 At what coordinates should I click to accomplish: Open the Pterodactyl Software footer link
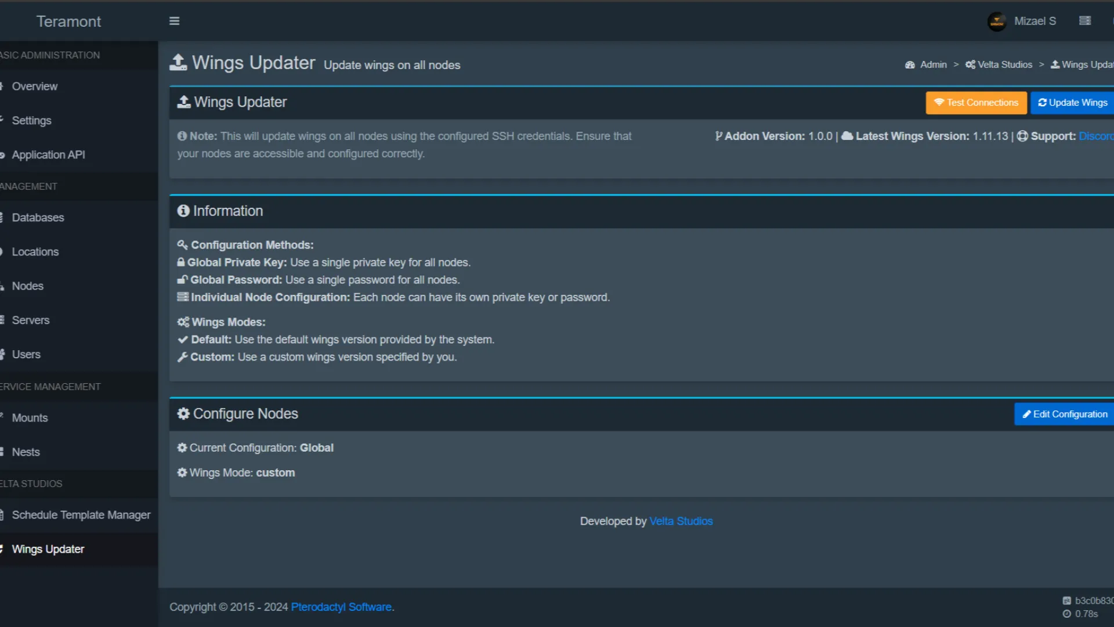(x=341, y=607)
